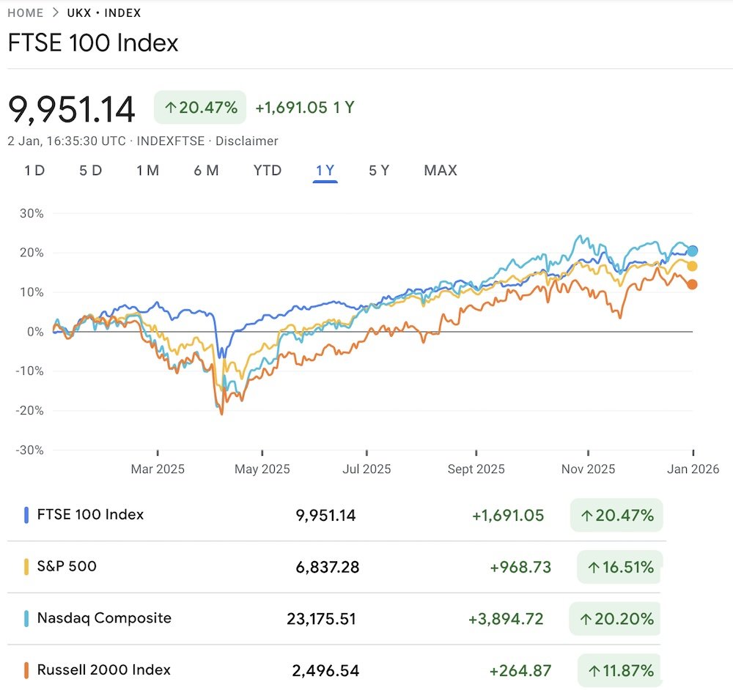This screenshot has width=733, height=690.
Task: Open the Disclaimer link
Action: 246,141
